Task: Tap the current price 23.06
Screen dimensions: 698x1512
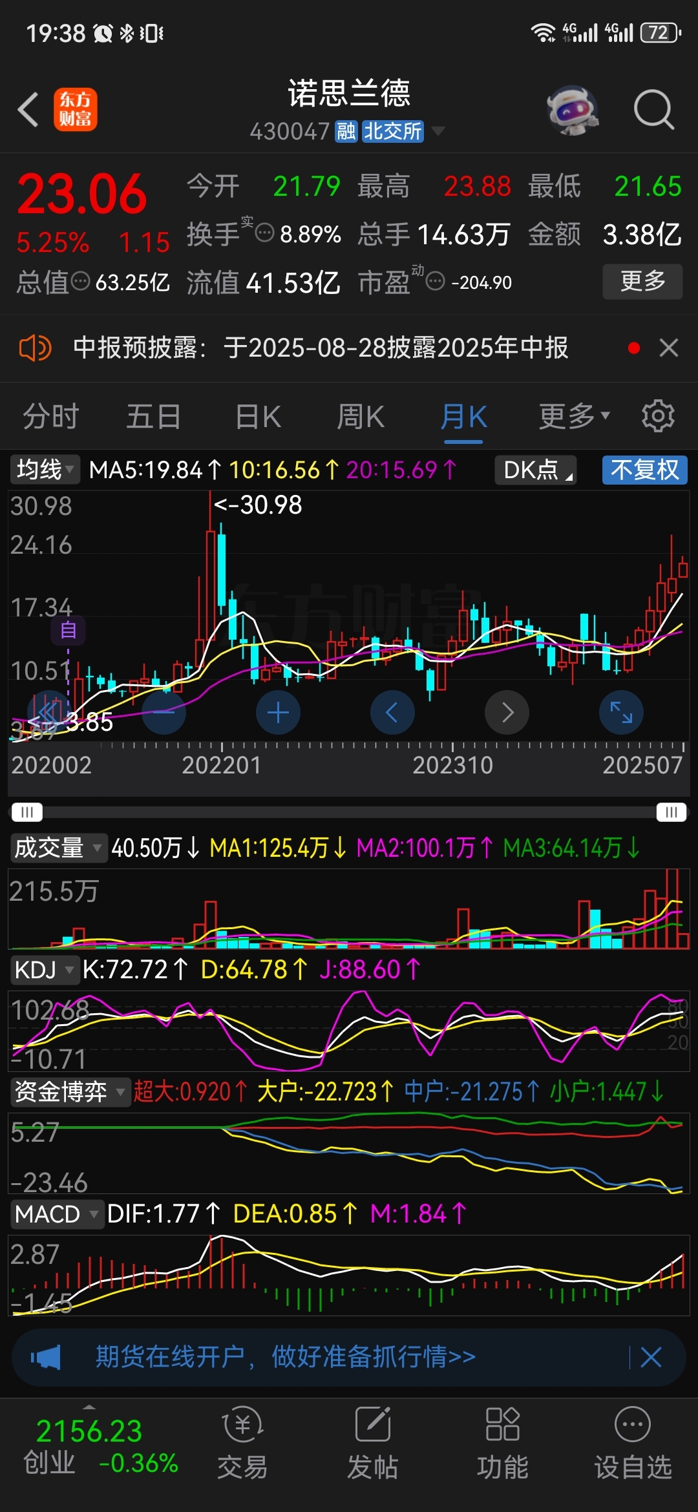Action: click(82, 194)
